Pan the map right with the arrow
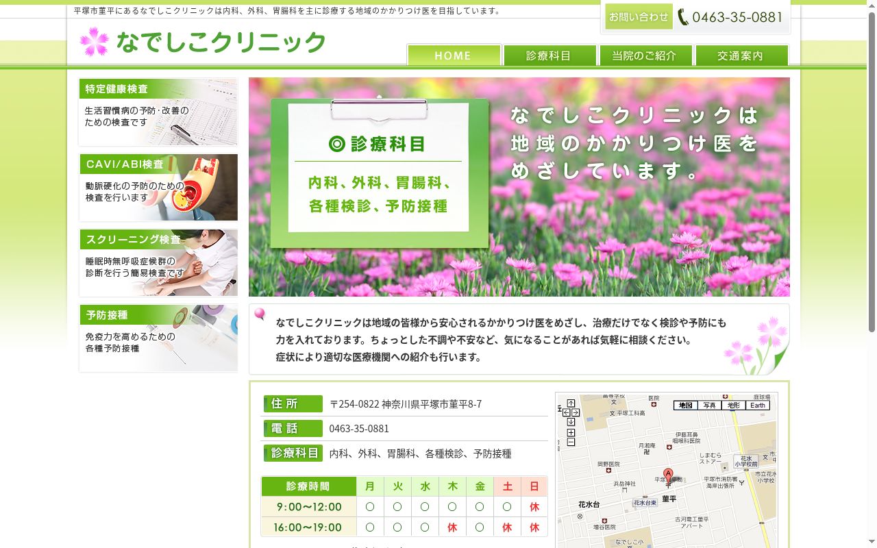Image resolution: width=877 pixels, height=548 pixels. (x=576, y=412)
